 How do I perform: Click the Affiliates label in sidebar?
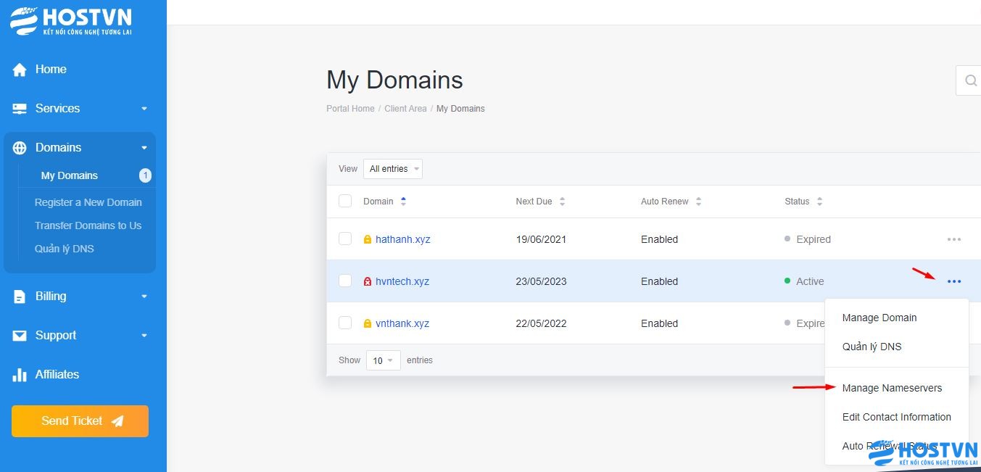(57, 375)
